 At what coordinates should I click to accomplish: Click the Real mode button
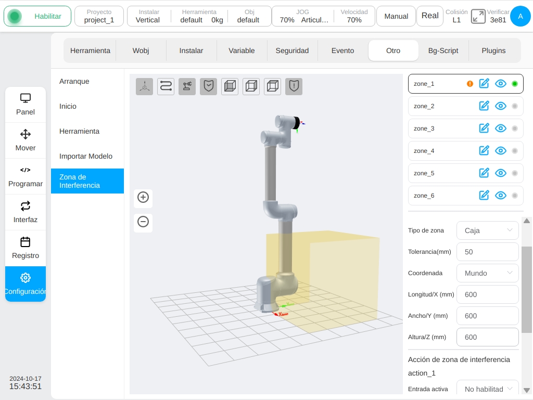tap(430, 16)
